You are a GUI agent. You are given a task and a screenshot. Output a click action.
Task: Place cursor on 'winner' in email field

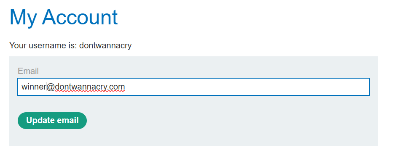34,87
